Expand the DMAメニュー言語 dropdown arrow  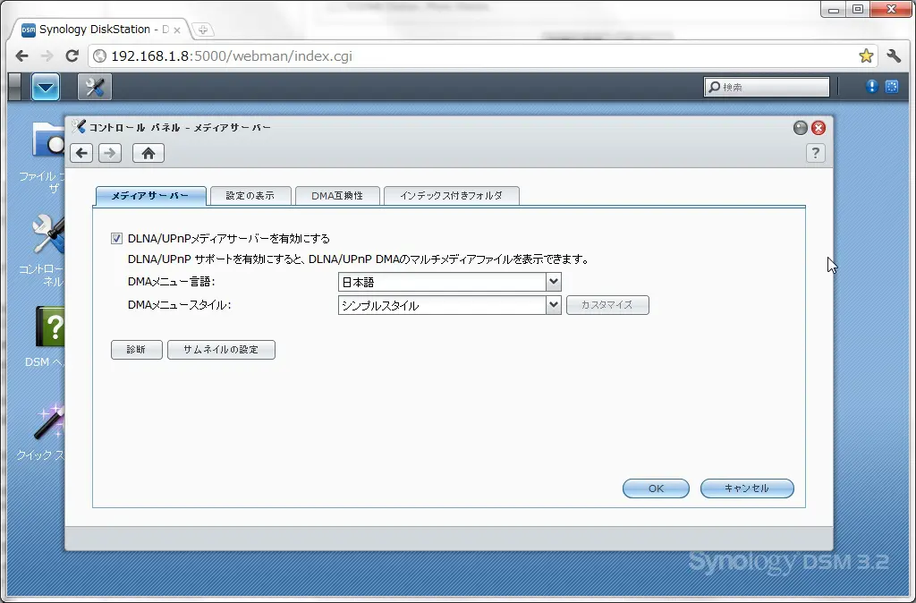pyautogui.click(x=553, y=282)
